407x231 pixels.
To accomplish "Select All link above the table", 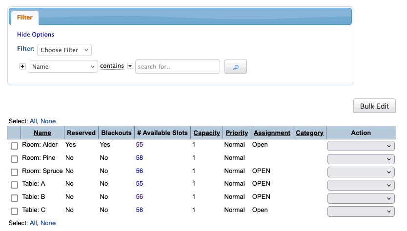I will coord(33,121).
